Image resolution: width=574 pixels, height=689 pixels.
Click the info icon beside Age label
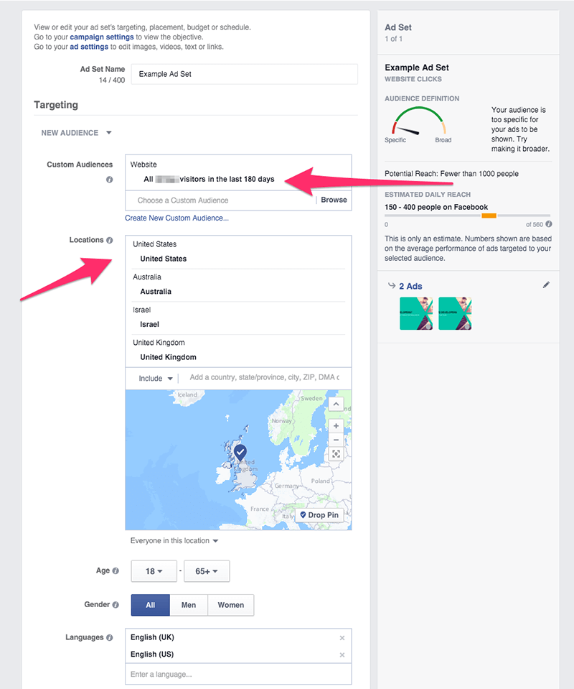pyautogui.click(x=116, y=570)
